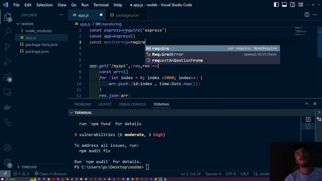Click line number 7 in the gutter
Screen dimensions: 322x181
[x=80, y=66]
